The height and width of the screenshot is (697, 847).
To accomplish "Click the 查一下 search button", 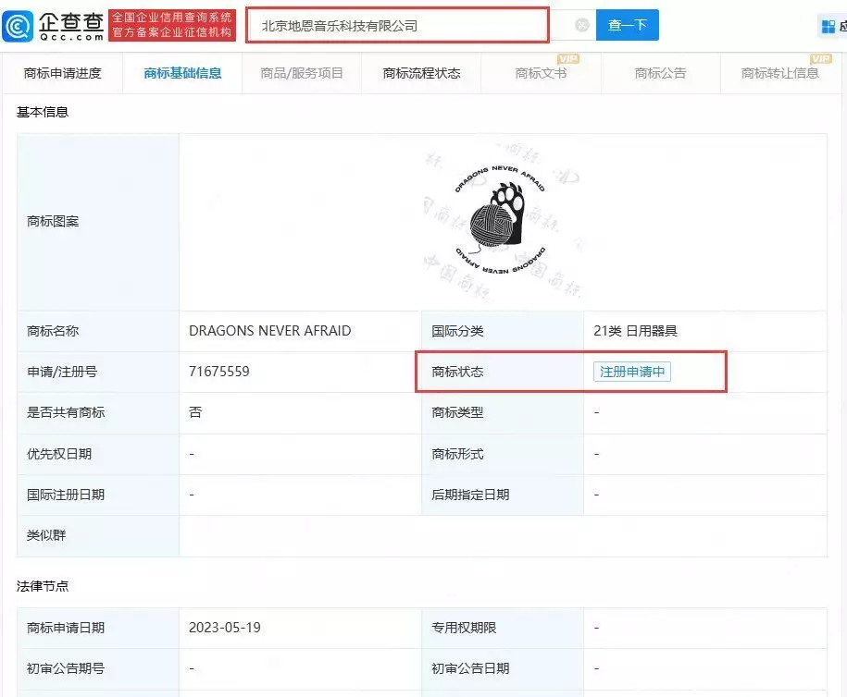I will pos(627,25).
